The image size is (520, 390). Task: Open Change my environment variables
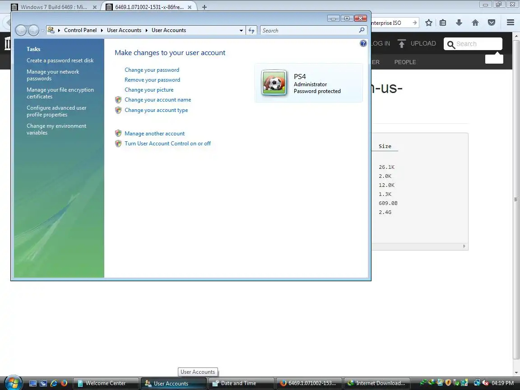pos(56,130)
